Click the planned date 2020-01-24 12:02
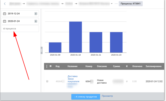 click(154, 82)
